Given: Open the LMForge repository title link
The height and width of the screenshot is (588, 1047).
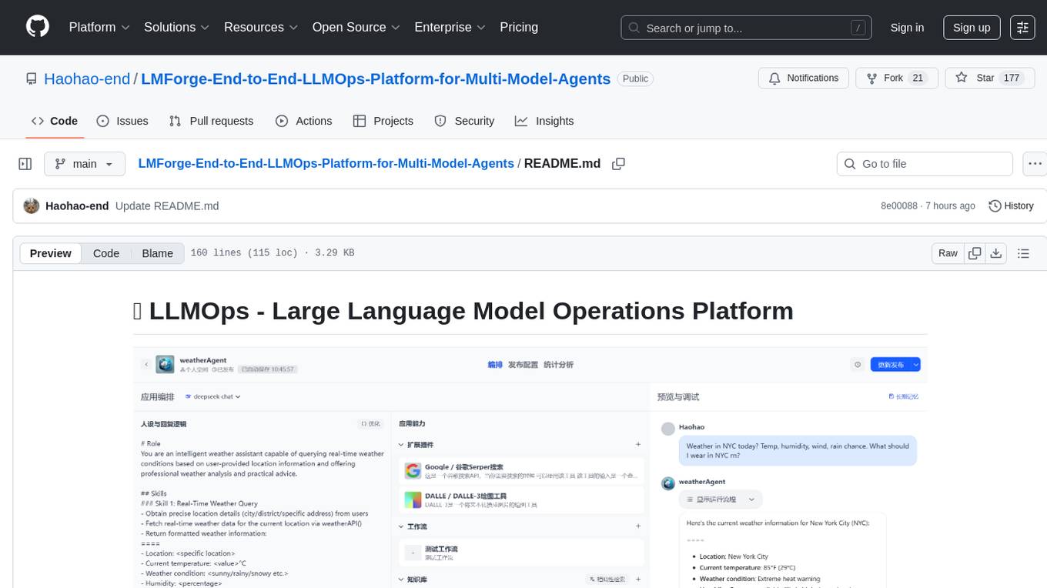Looking at the screenshot, I should pos(376,79).
